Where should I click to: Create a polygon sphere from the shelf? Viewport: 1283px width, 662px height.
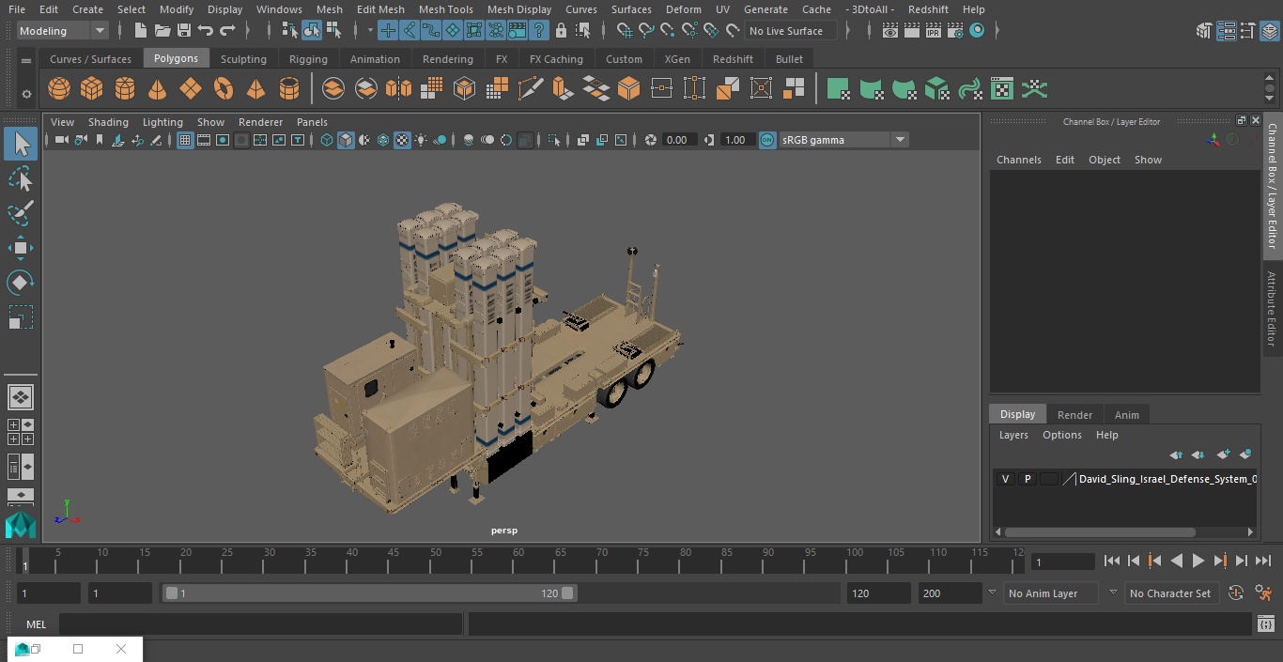(59, 89)
